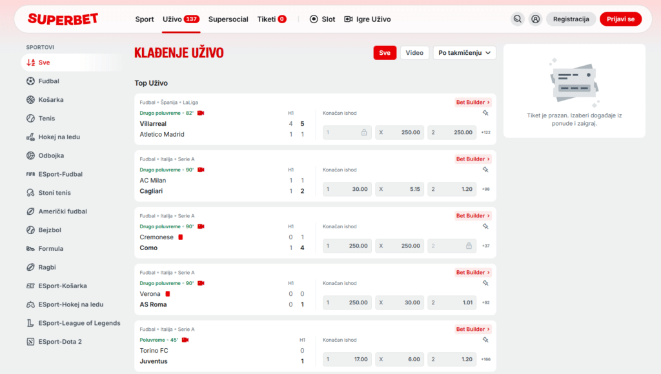Open video stream icon for Villarreal match
This screenshot has width=661, height=374.
pyautogui.click(x=201, y=113)
